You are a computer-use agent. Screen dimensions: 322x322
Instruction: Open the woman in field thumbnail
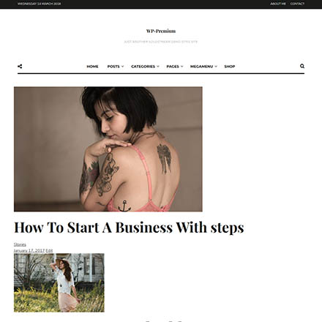click(x=59, y=282)
